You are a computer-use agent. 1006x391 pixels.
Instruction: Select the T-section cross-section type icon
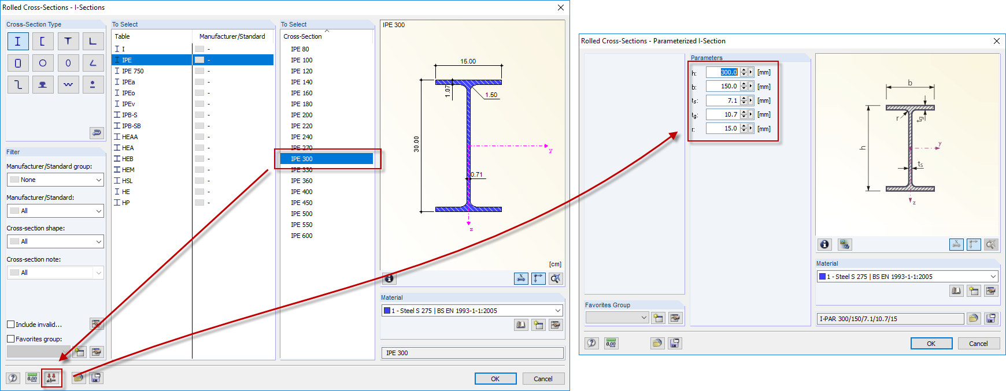tap(68, 42)
